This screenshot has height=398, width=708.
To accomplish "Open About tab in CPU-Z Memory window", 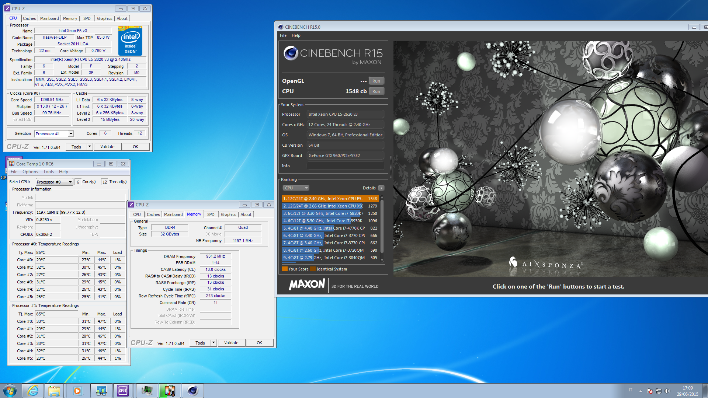I will point(246,214).
